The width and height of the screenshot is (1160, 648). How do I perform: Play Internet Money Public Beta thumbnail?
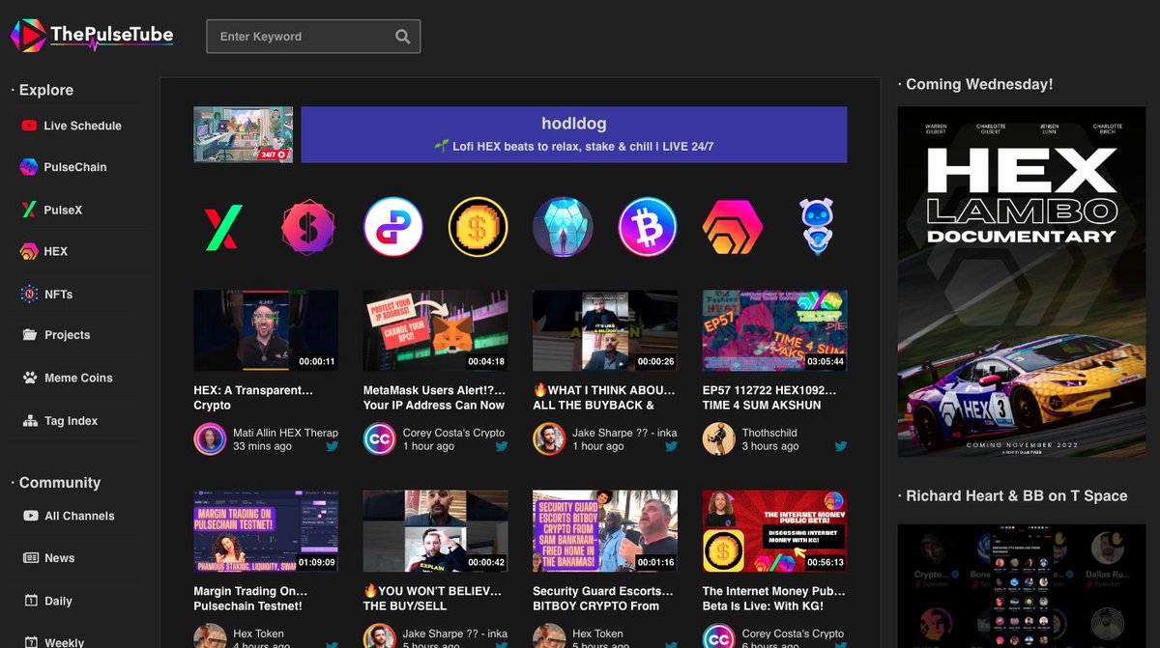[x=775, y=531]
